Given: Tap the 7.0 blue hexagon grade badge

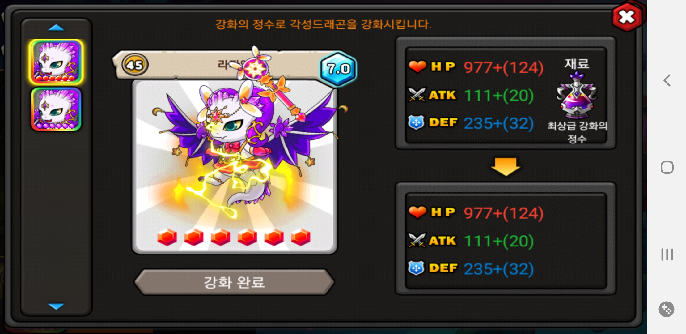Looking at the screenshot, I should (338, 69).
